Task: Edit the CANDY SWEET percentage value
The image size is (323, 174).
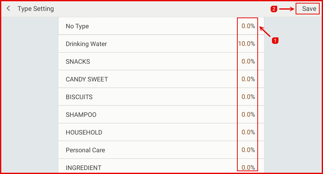Action: [x=248, y=79]
